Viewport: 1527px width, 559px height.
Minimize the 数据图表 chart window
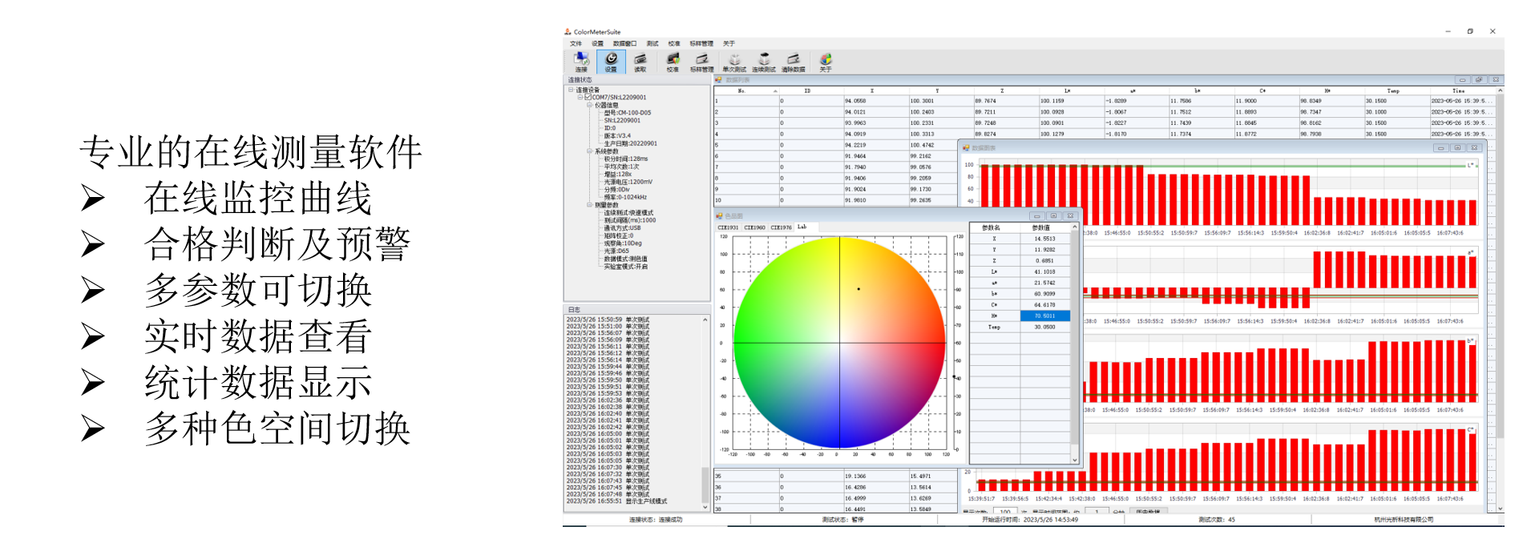click(x=1440, y=147)
